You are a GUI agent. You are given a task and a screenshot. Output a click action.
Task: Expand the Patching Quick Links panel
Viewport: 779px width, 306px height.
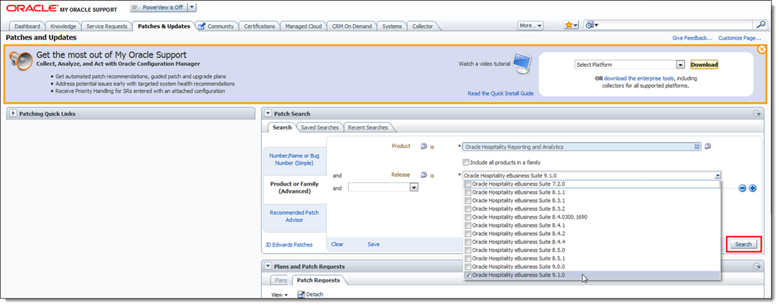(x=13, y=114)
